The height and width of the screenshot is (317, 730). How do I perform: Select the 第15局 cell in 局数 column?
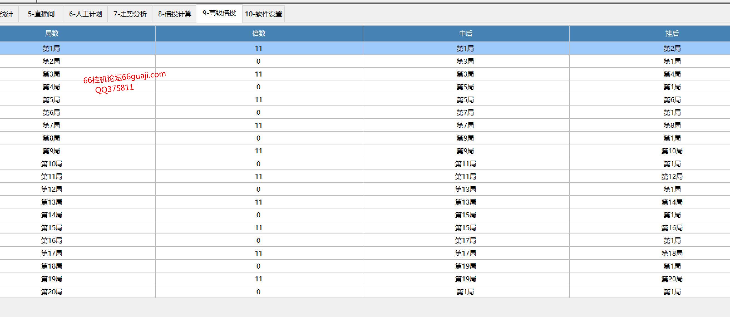78,227
